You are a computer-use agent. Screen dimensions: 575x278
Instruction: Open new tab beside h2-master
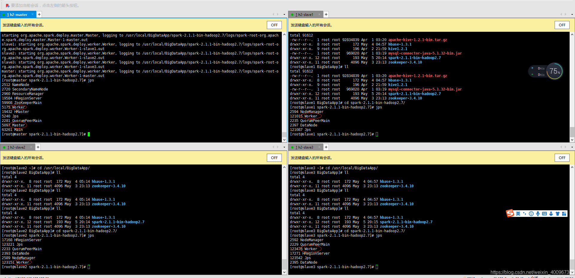(x=39, y=14)
